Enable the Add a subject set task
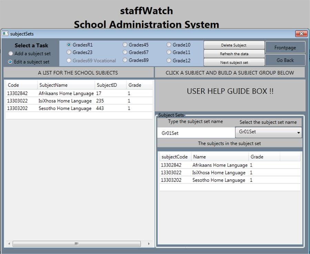 (x=10, y=54)
